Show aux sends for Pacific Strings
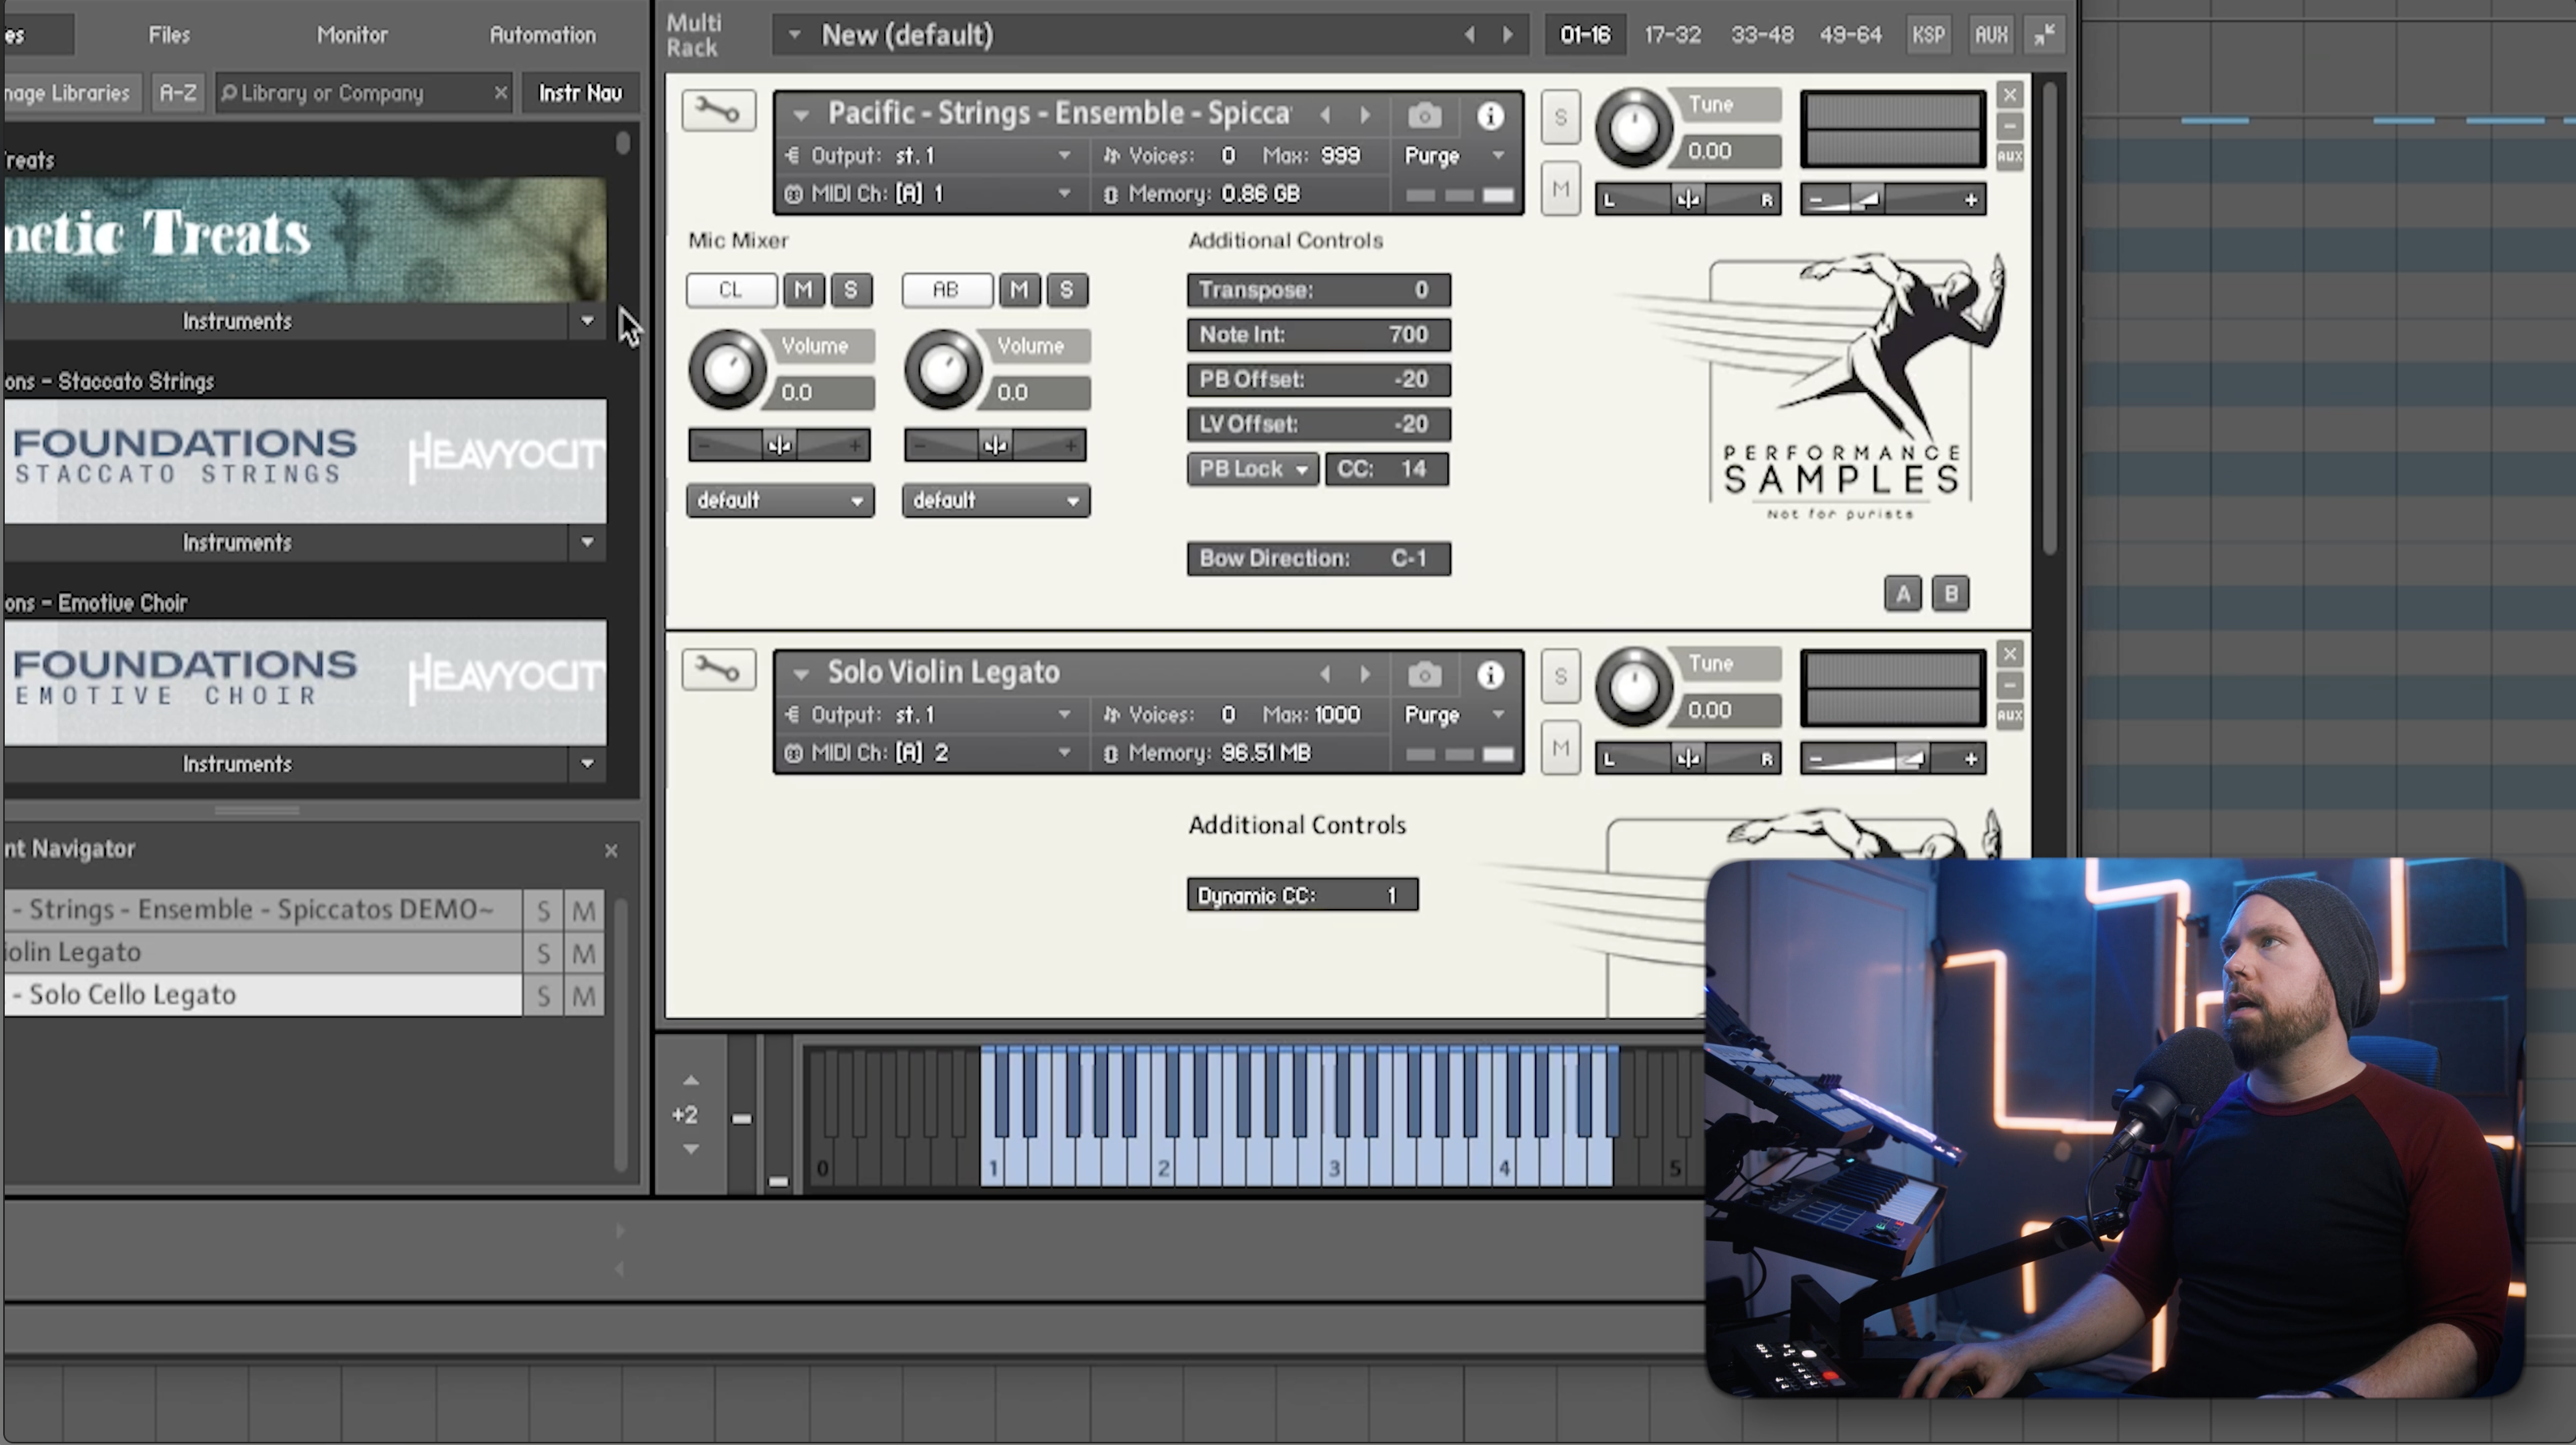This screenshot has height=1445, width=2576. 2009,156
